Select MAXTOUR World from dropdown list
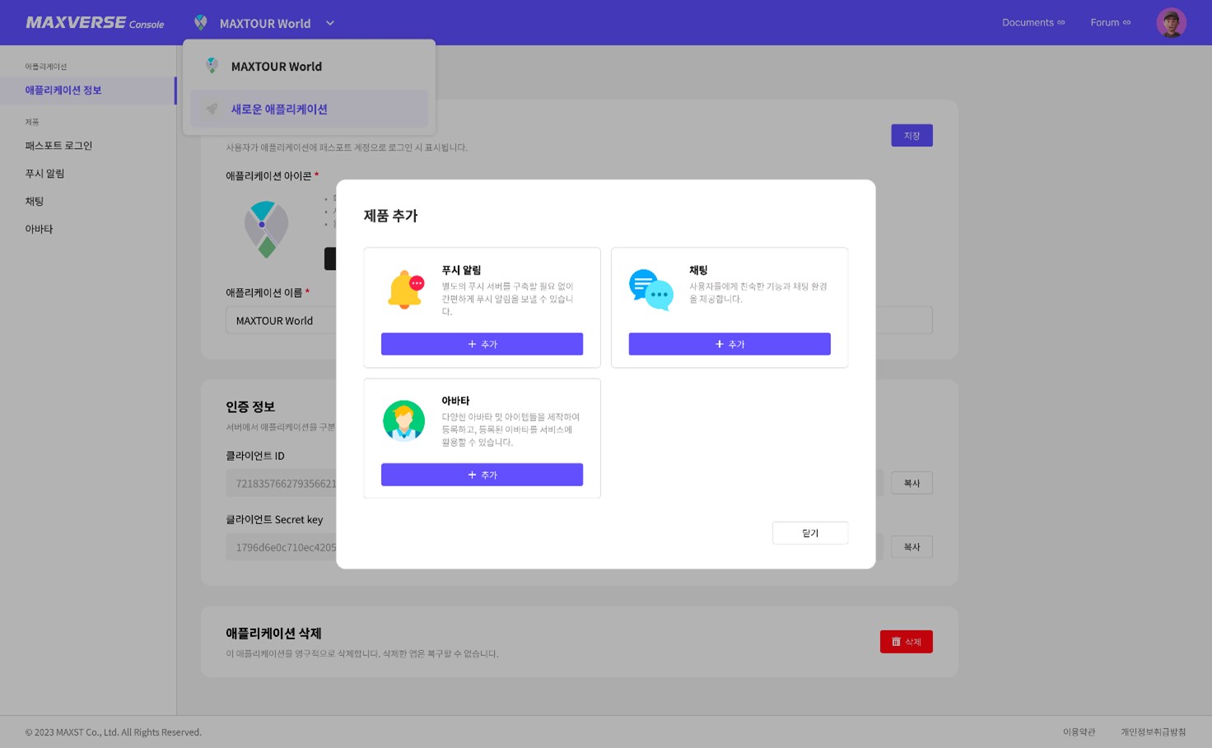1212x748 pixels. tap(276, 67)
